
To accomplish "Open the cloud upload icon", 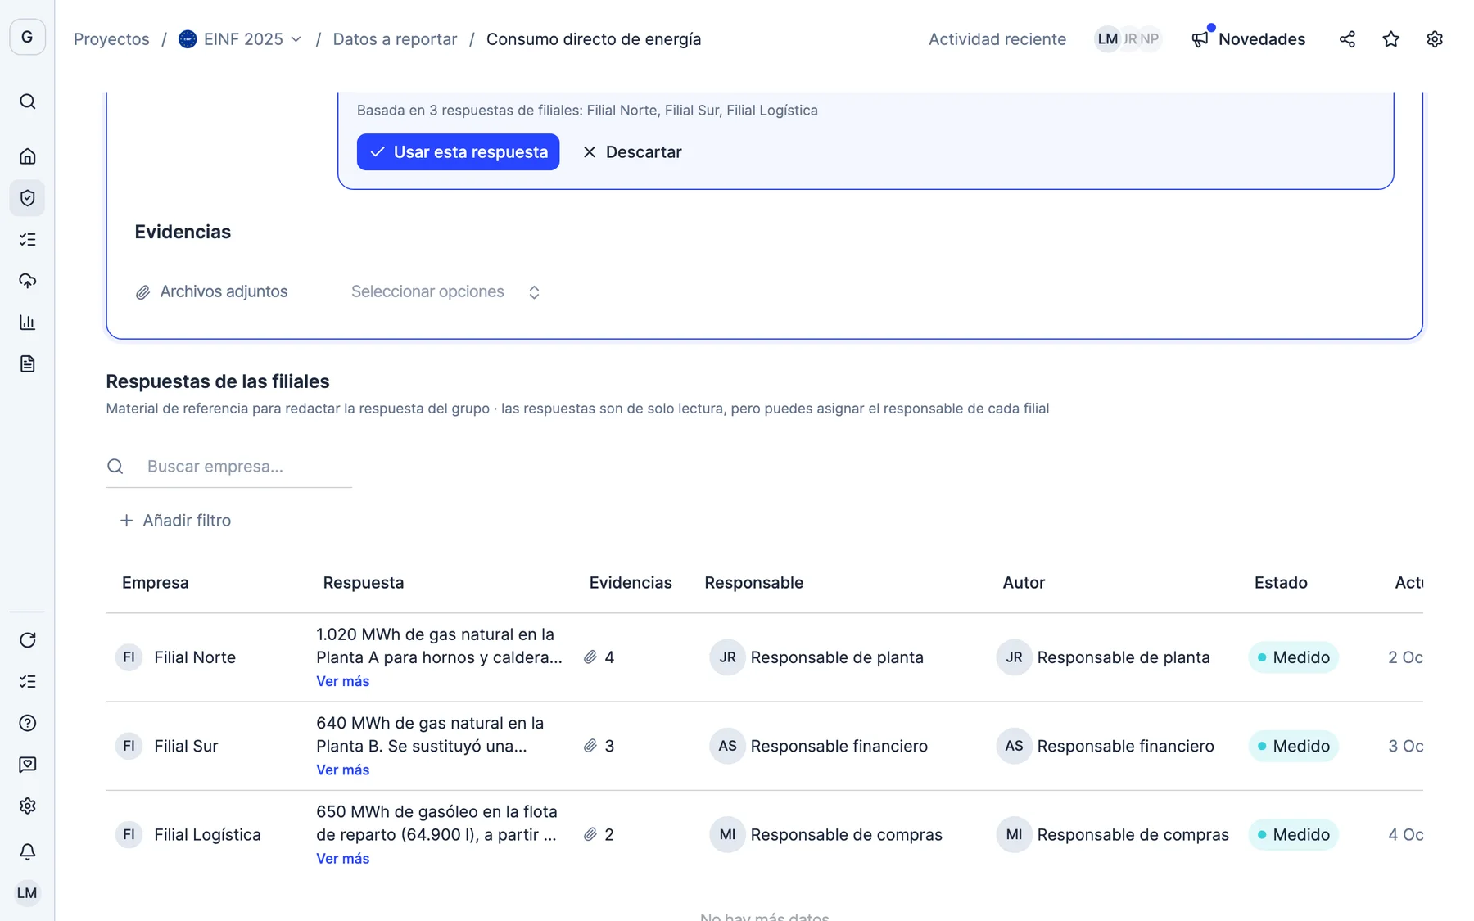I will point(27,281).
